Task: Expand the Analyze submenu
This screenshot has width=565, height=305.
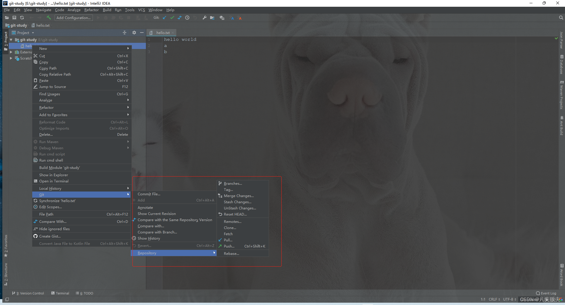Action: pyautogui.click(x=81, y=100)
